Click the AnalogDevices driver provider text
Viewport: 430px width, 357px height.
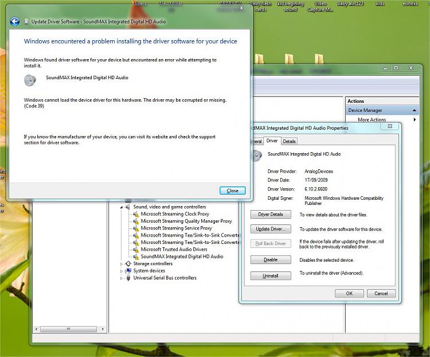319,172
